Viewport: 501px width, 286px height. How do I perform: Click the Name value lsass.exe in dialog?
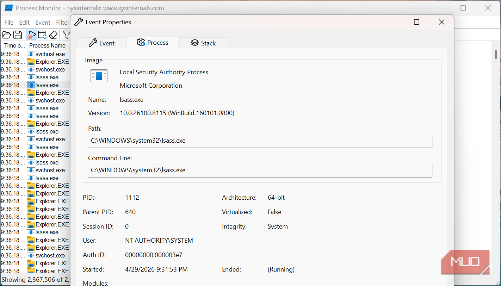132,100
